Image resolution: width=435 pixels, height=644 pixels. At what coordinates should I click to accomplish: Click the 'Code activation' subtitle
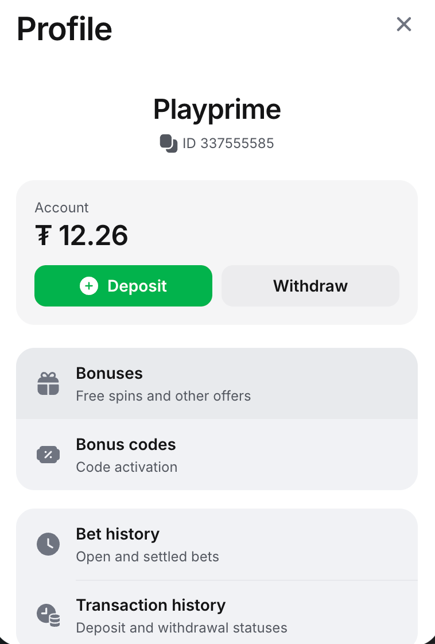point(126,467)
